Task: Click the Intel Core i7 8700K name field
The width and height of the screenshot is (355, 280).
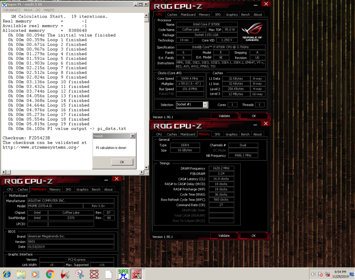Action: coord(207,24)
